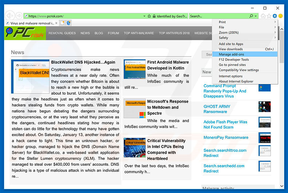Click the Tools gear icon
Image resolution: width=288 pixels, height=193 pixels.
(x=275, y=16)
